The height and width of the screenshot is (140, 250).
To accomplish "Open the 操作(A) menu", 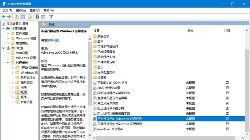I will (x=21, y=10).
